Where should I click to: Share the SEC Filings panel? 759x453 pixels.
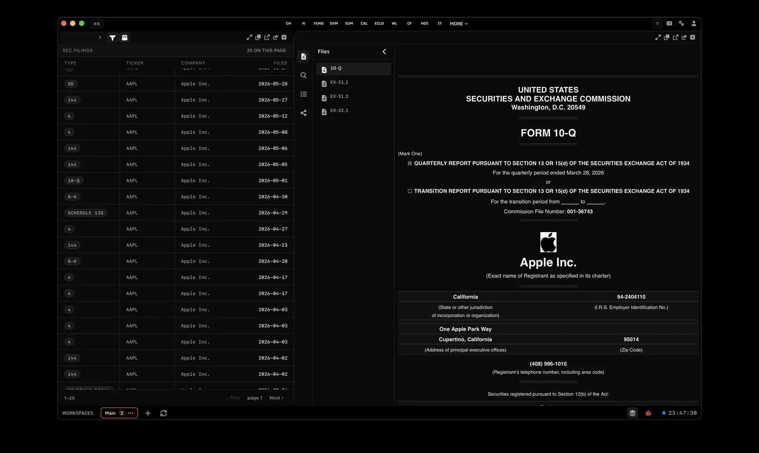pyautogui.click(x=276, y=38)
